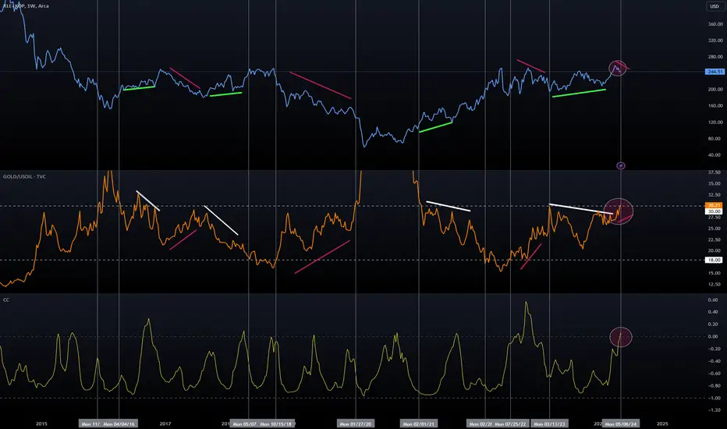Select the Mon 04/04/16 date marker
Image resolution: width=727 pixels, height=429 pixels.
coord(119,424)
